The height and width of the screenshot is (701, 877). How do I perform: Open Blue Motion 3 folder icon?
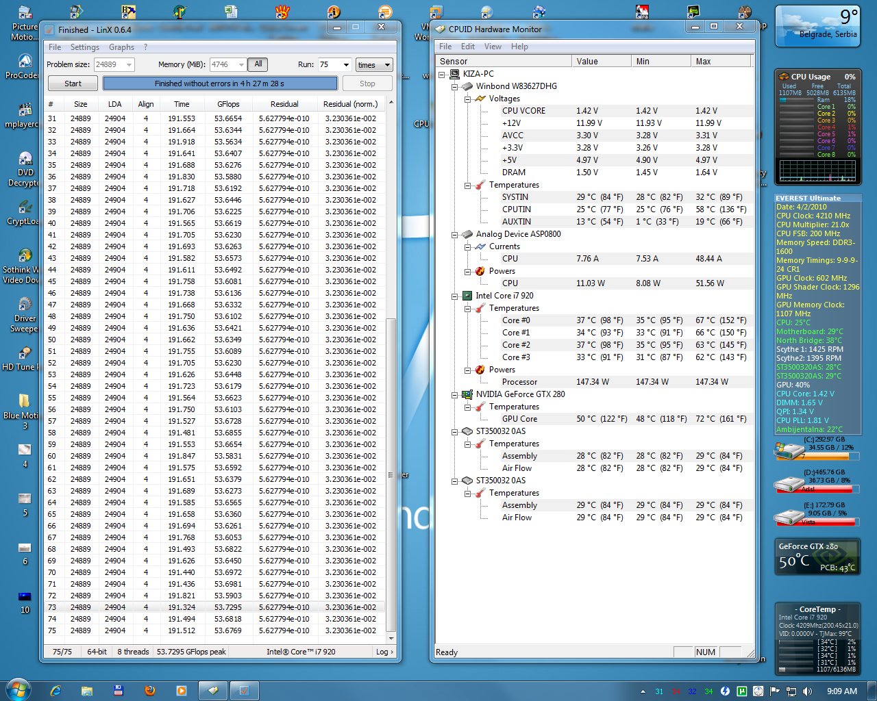(x=25, y=410)
